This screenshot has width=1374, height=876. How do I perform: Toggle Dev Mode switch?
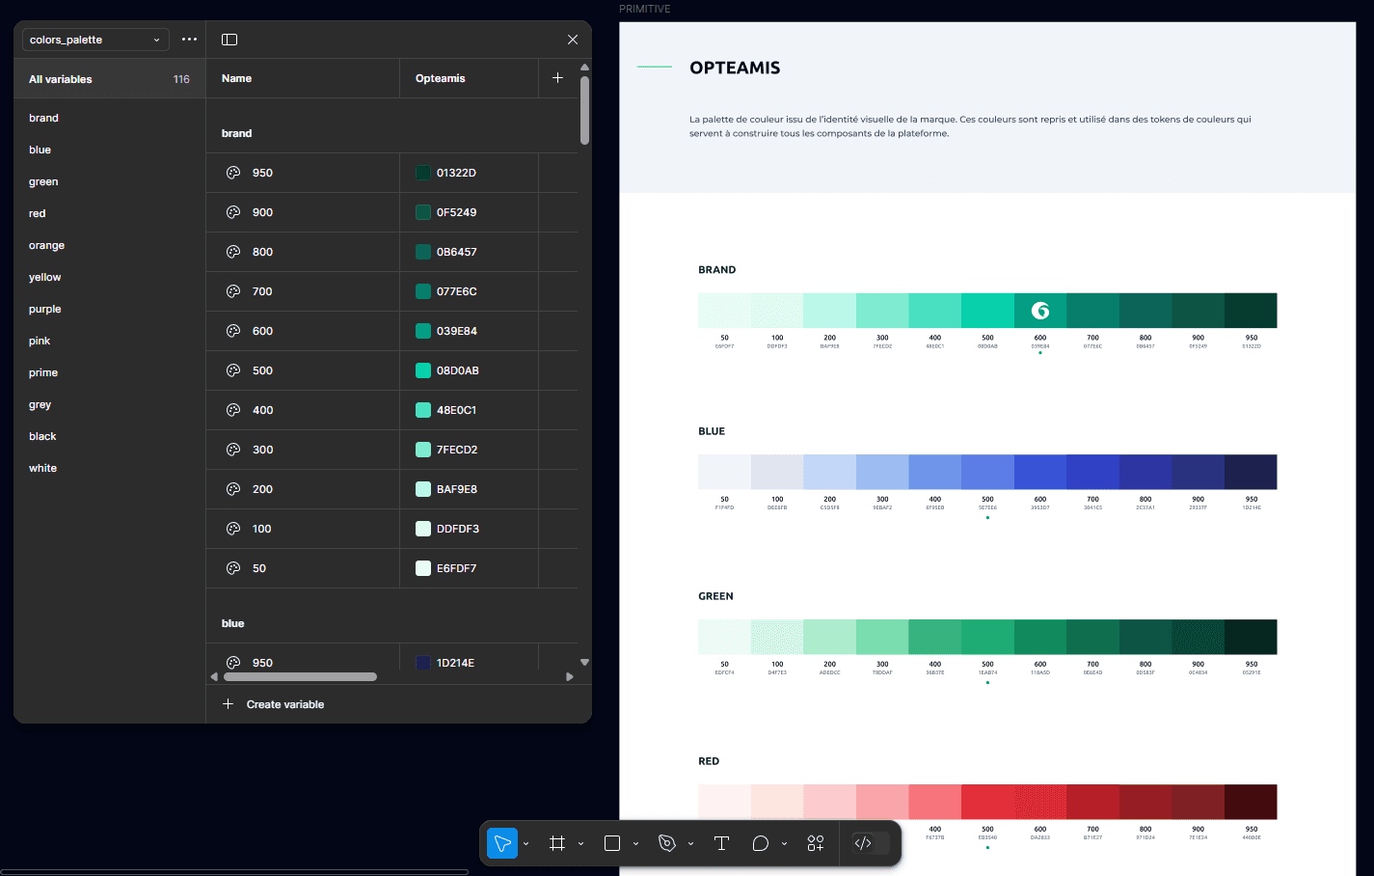pyautogui.click(x=870, y=843)
